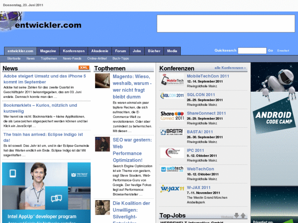Click the Top-Jobs down arrow

[237, 215]
